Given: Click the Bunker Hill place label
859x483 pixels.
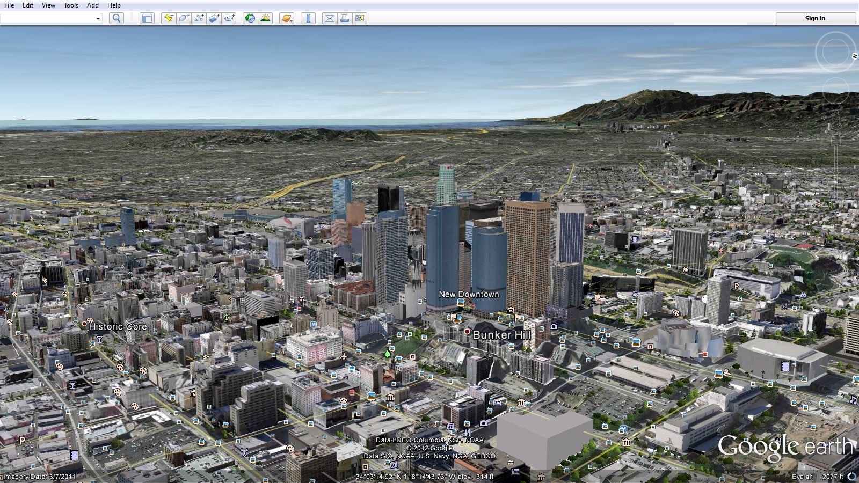Looking at the screenshot, I should tap(501, 334).
